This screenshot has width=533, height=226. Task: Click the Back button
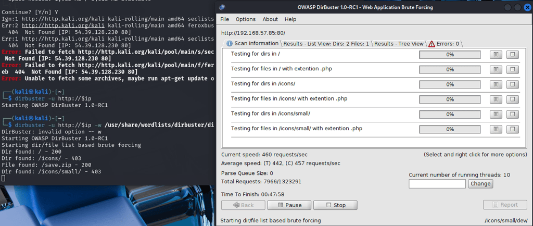pos(244,205)
